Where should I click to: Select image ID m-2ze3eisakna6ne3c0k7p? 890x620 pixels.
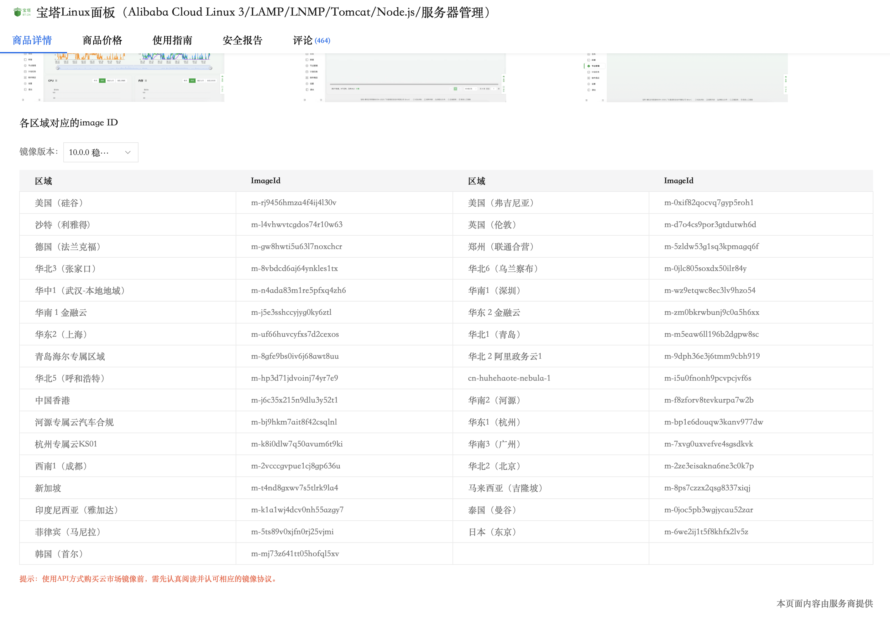click(x=709, y=466)
